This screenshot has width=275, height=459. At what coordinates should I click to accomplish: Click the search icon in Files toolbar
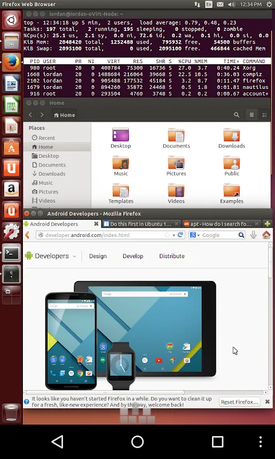coord(237,115)
